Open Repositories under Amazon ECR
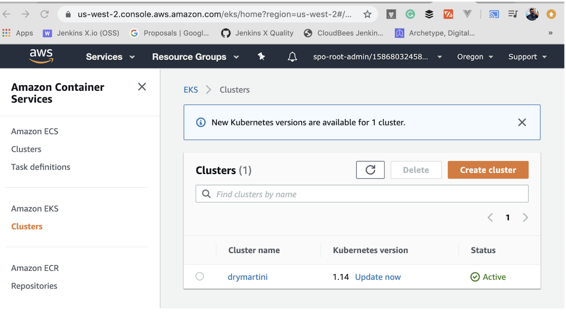The image size is (566, 312). coord(34,286)
